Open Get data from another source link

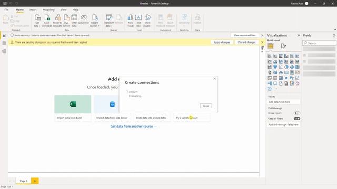(133, 127)
